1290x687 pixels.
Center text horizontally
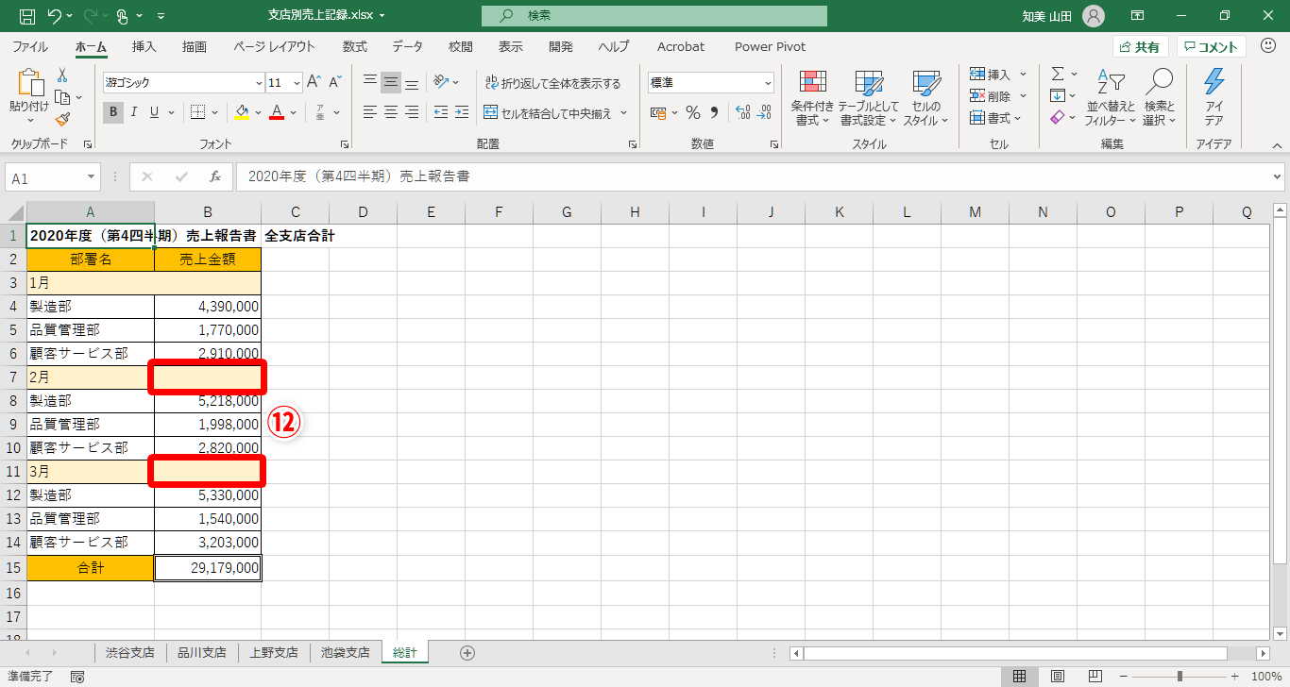coord(391,112)
